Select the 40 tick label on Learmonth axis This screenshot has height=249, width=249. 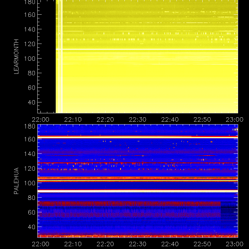click(x=32, y=102)
